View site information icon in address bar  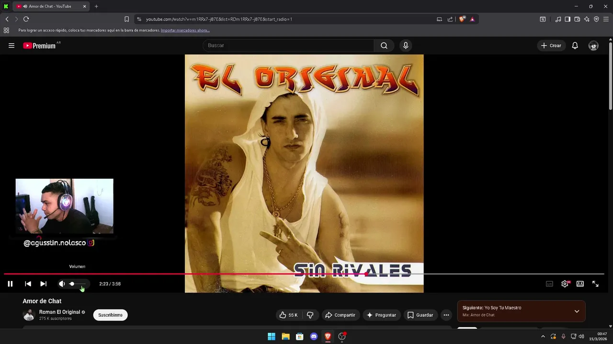tap(139, 19)
